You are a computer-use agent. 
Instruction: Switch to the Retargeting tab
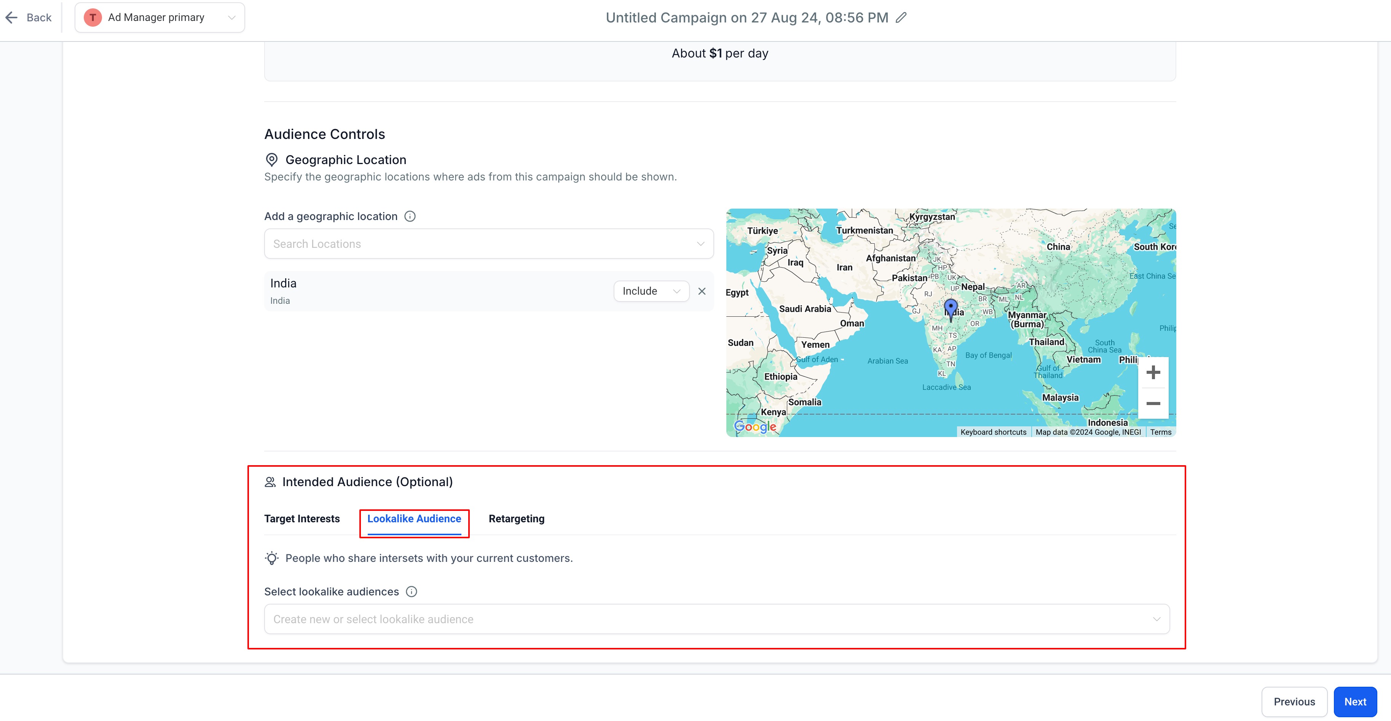click(516, 518)
